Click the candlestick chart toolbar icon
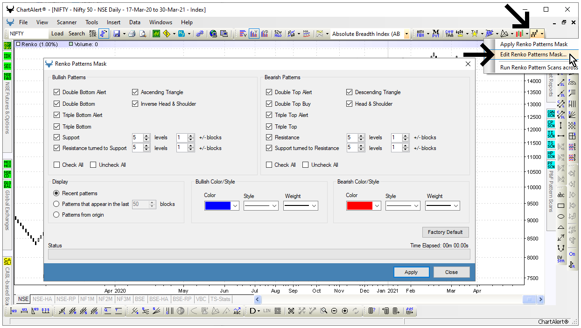581x328 pixels. pos(519,34)
